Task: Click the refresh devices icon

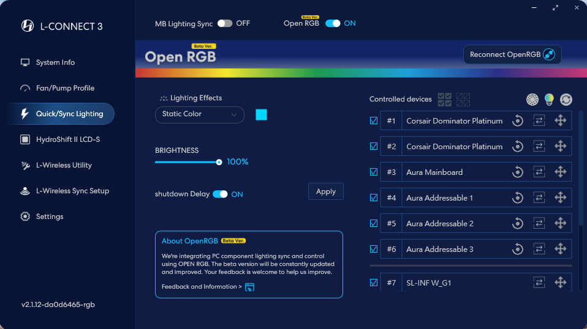Action: point(566,99)
